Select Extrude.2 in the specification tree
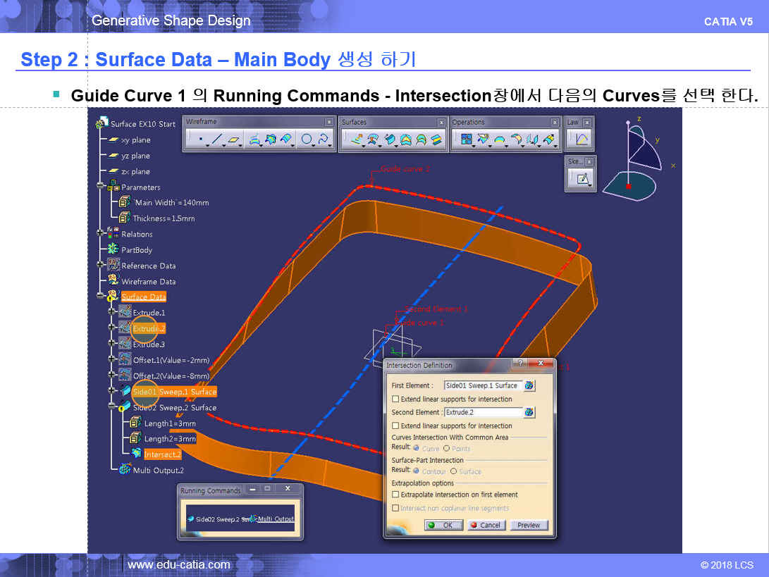 point(149,329)
